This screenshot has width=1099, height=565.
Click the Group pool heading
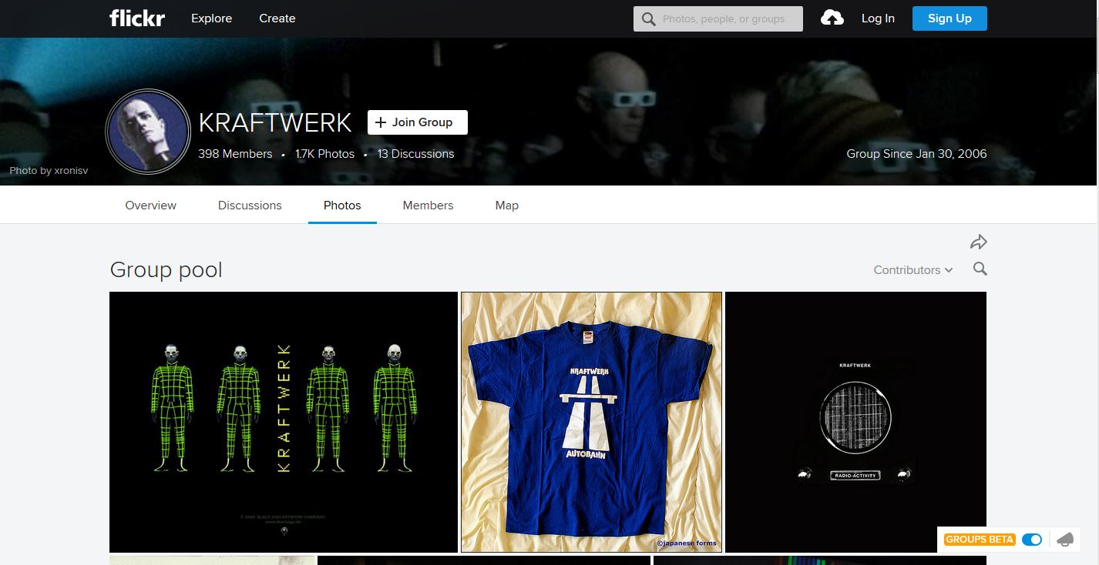[x=166, y=270]
